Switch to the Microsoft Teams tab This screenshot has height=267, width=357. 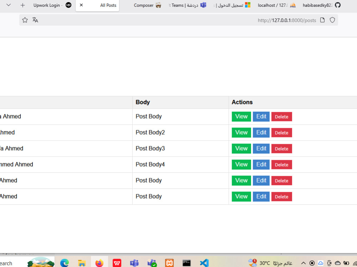(x=188, y=5)
